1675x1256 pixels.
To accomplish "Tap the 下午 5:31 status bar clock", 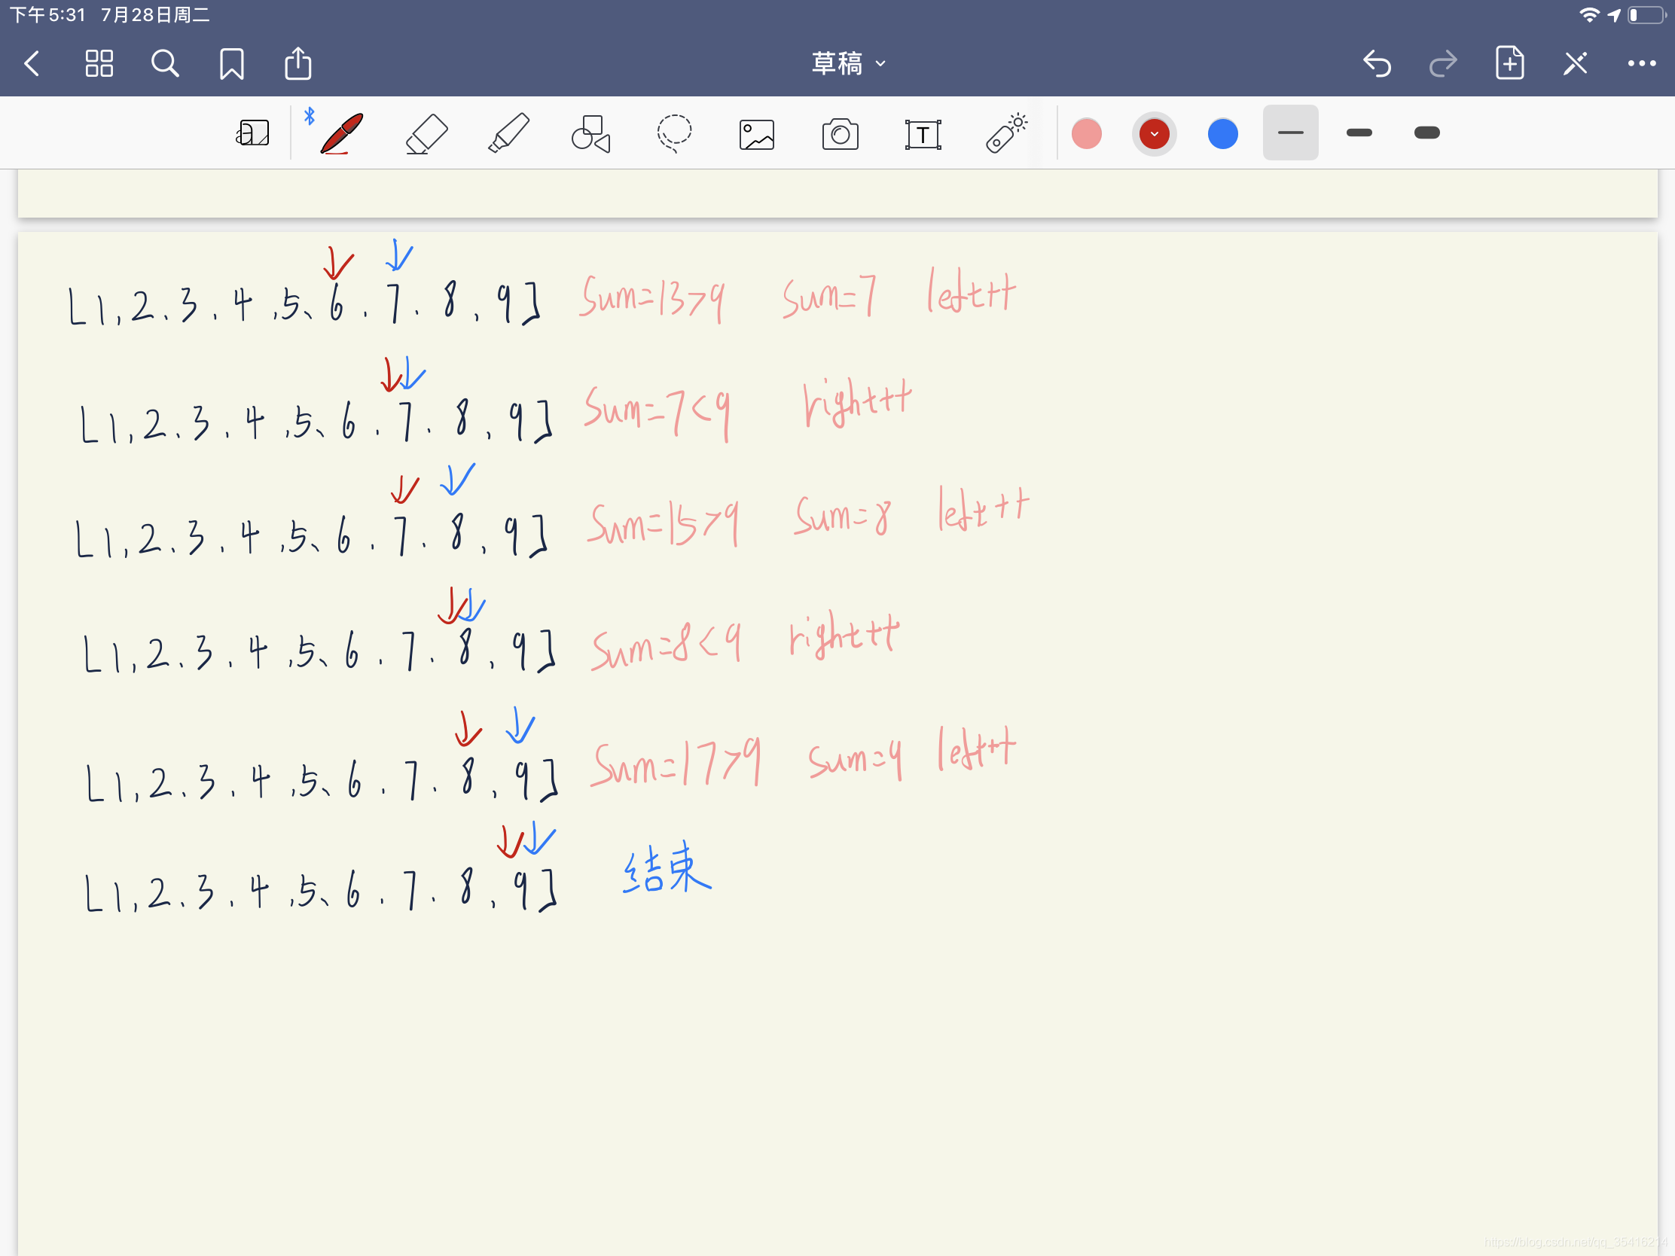I will [x=47, y=14].
